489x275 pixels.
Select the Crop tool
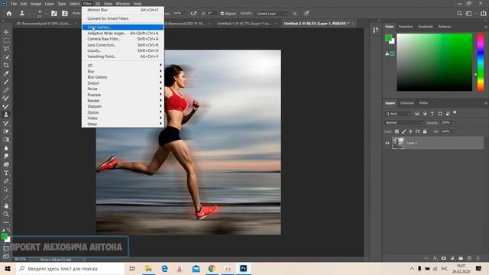6,65
